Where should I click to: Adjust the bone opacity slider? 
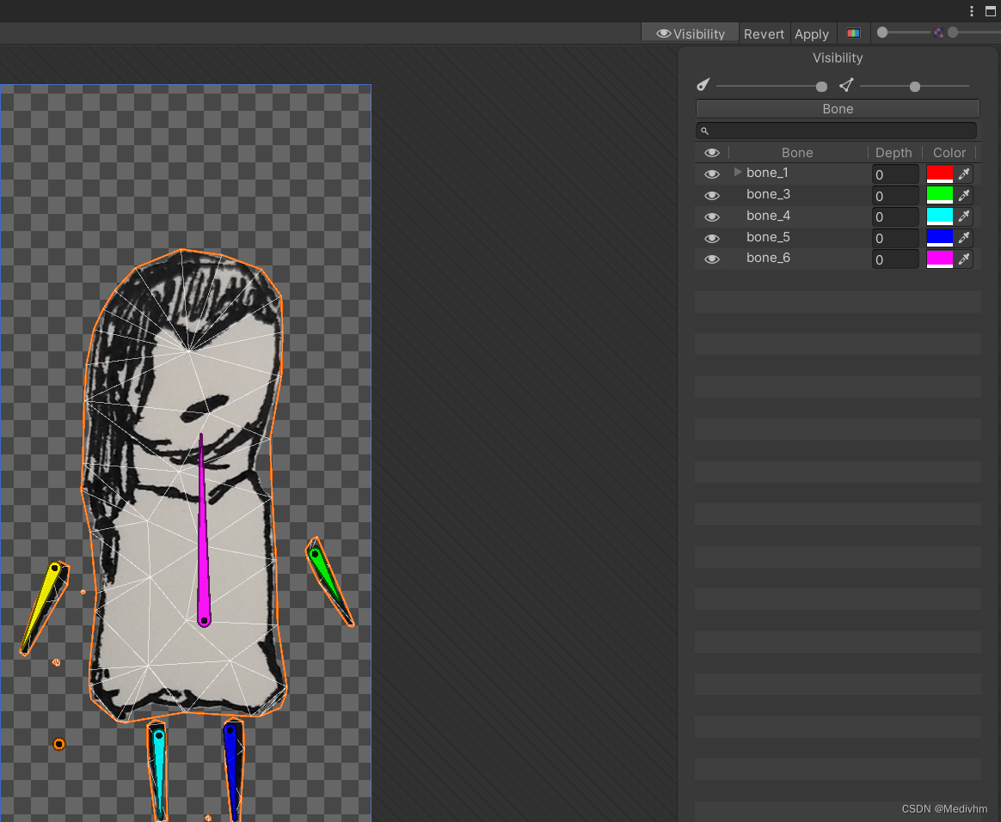821,86
